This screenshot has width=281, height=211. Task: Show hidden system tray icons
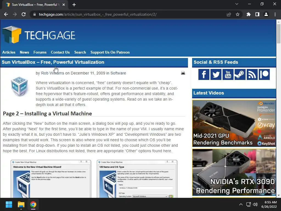(x=241, y=204)
